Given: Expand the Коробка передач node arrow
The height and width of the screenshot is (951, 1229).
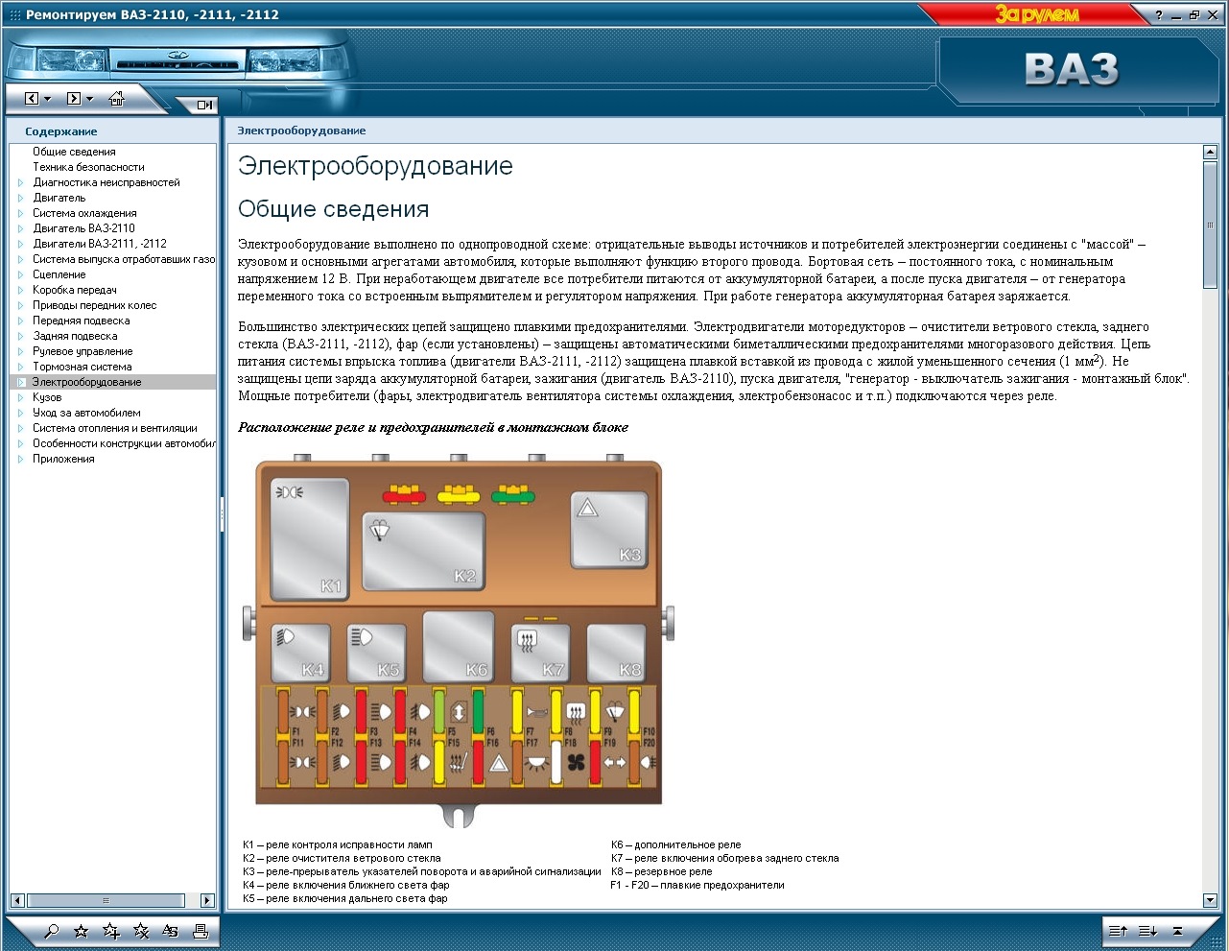Looking at the screenshot, I should [20, 290].
